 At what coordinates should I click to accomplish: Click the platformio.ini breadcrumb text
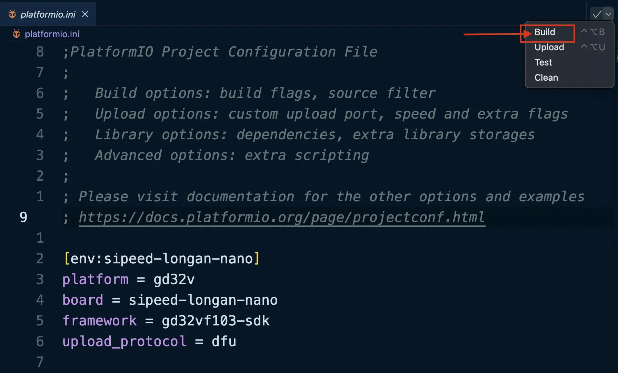pos(52,34)
